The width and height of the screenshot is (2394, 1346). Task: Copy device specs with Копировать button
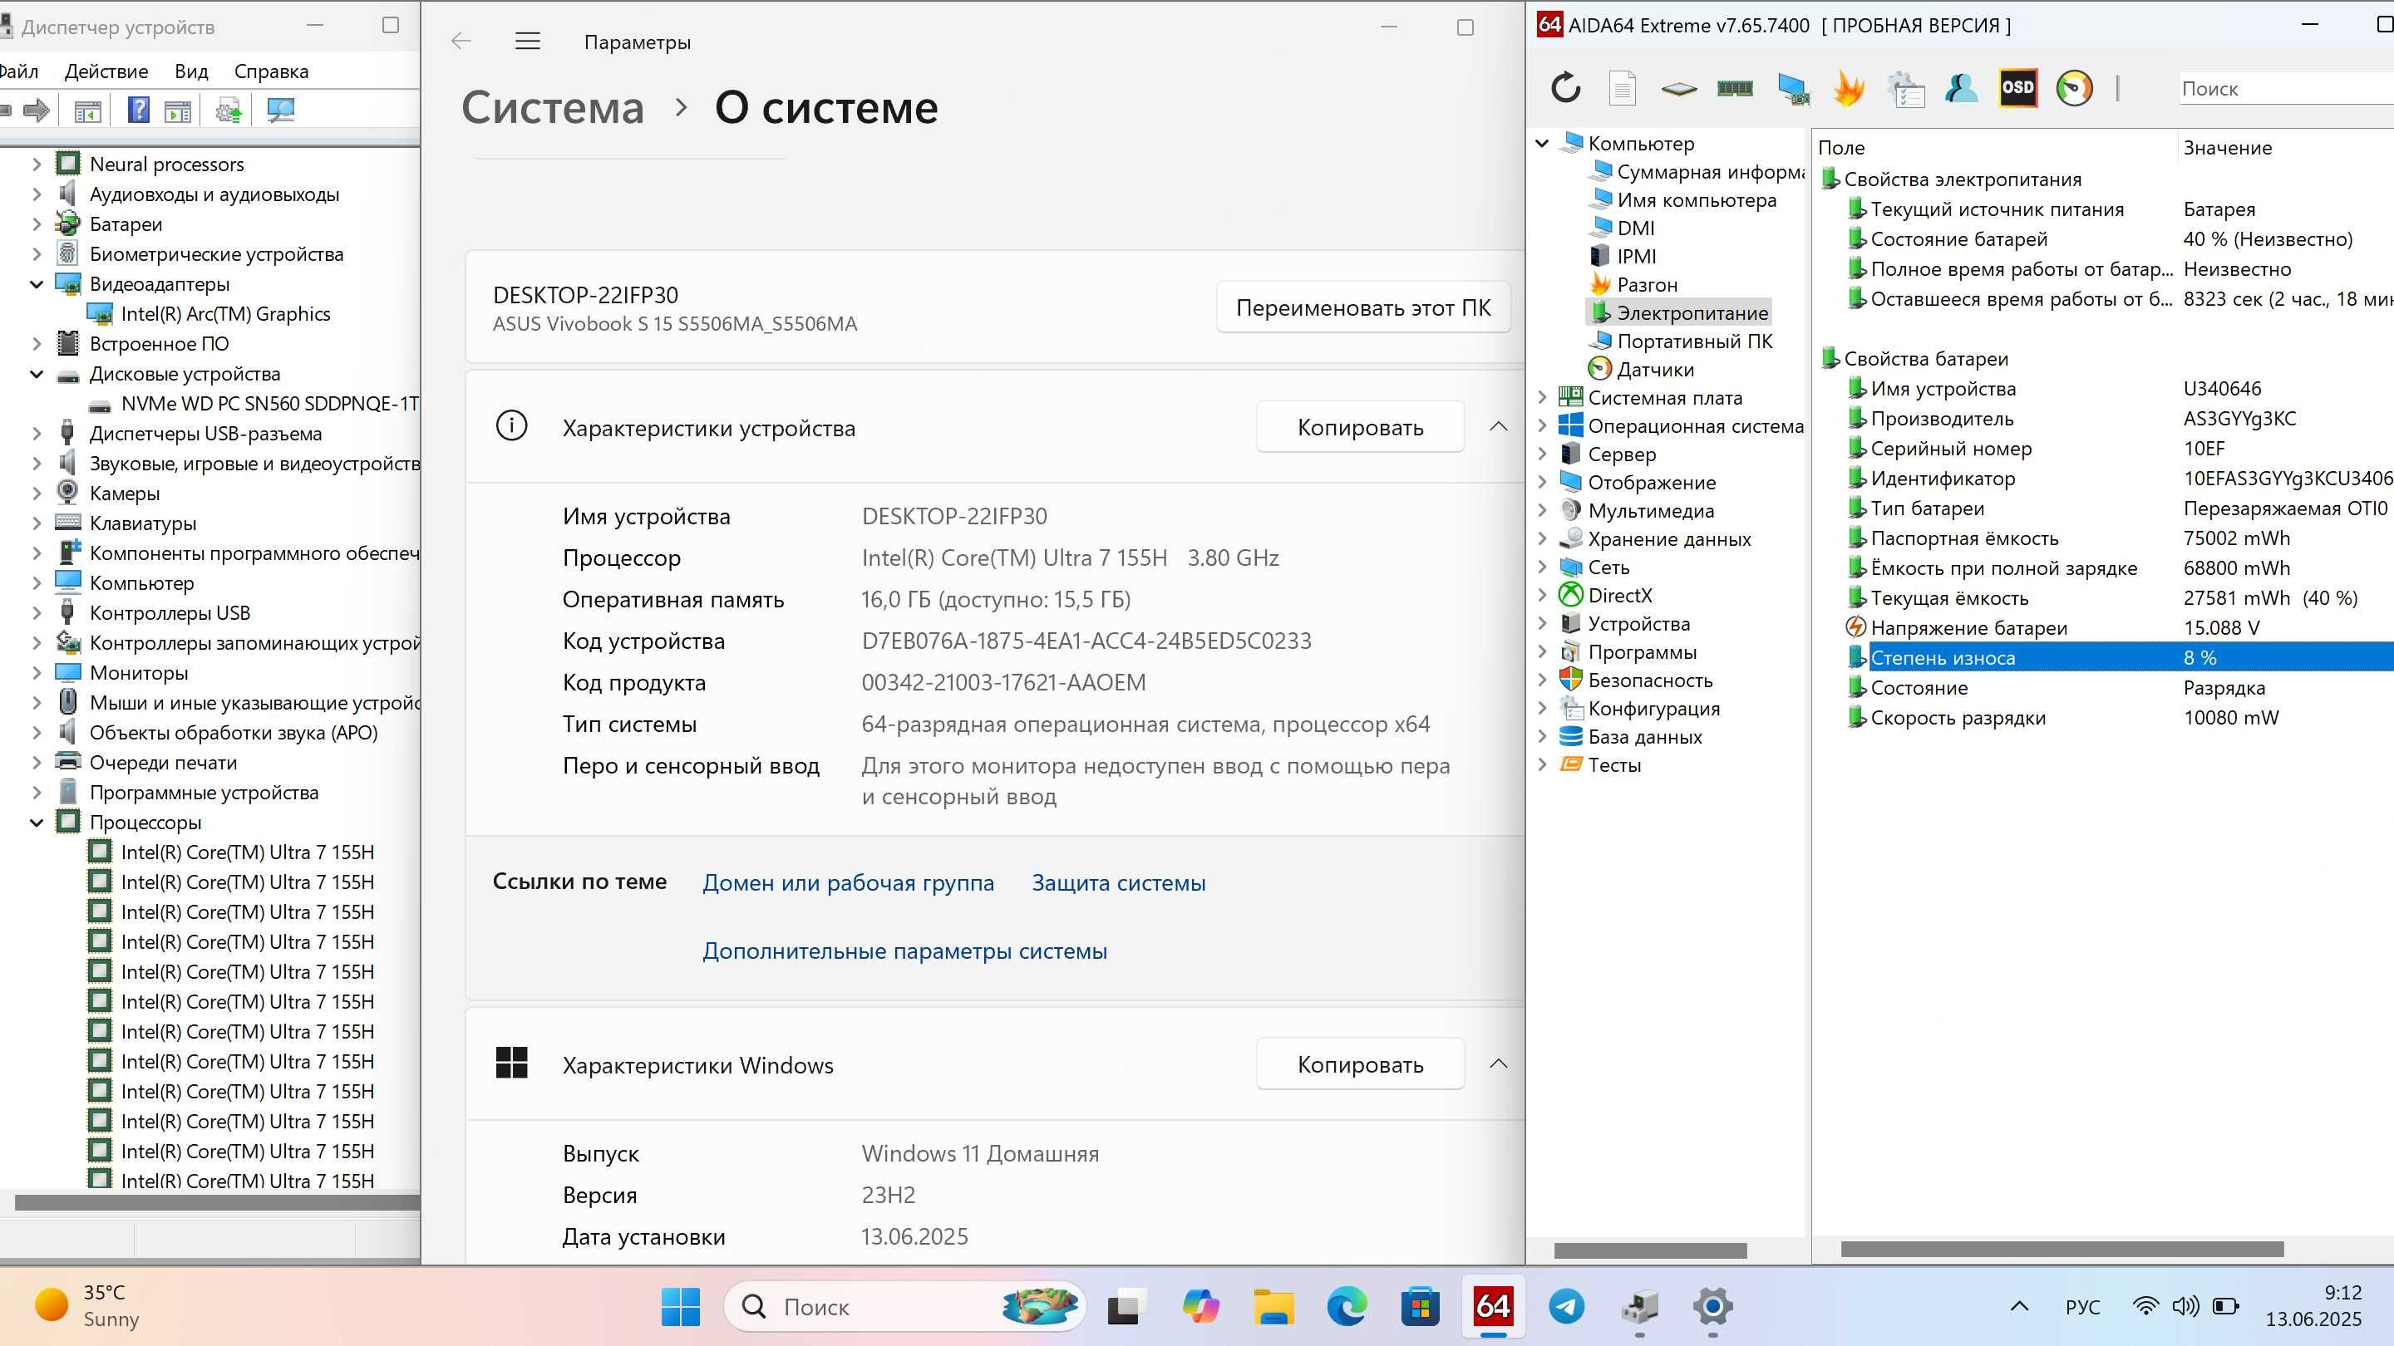pyautogui.click(x=1361, y=427)
